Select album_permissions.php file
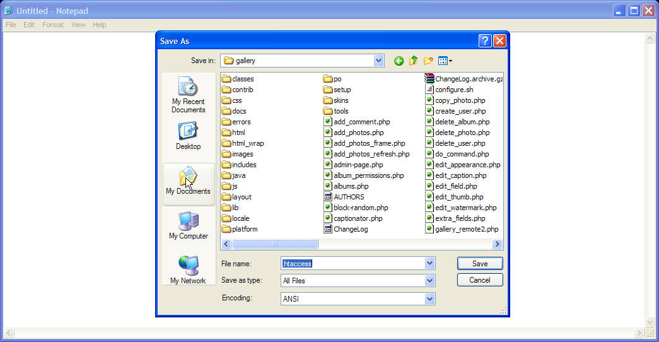Viewport: 659px width, 342px height. click(x=364, y=175)
